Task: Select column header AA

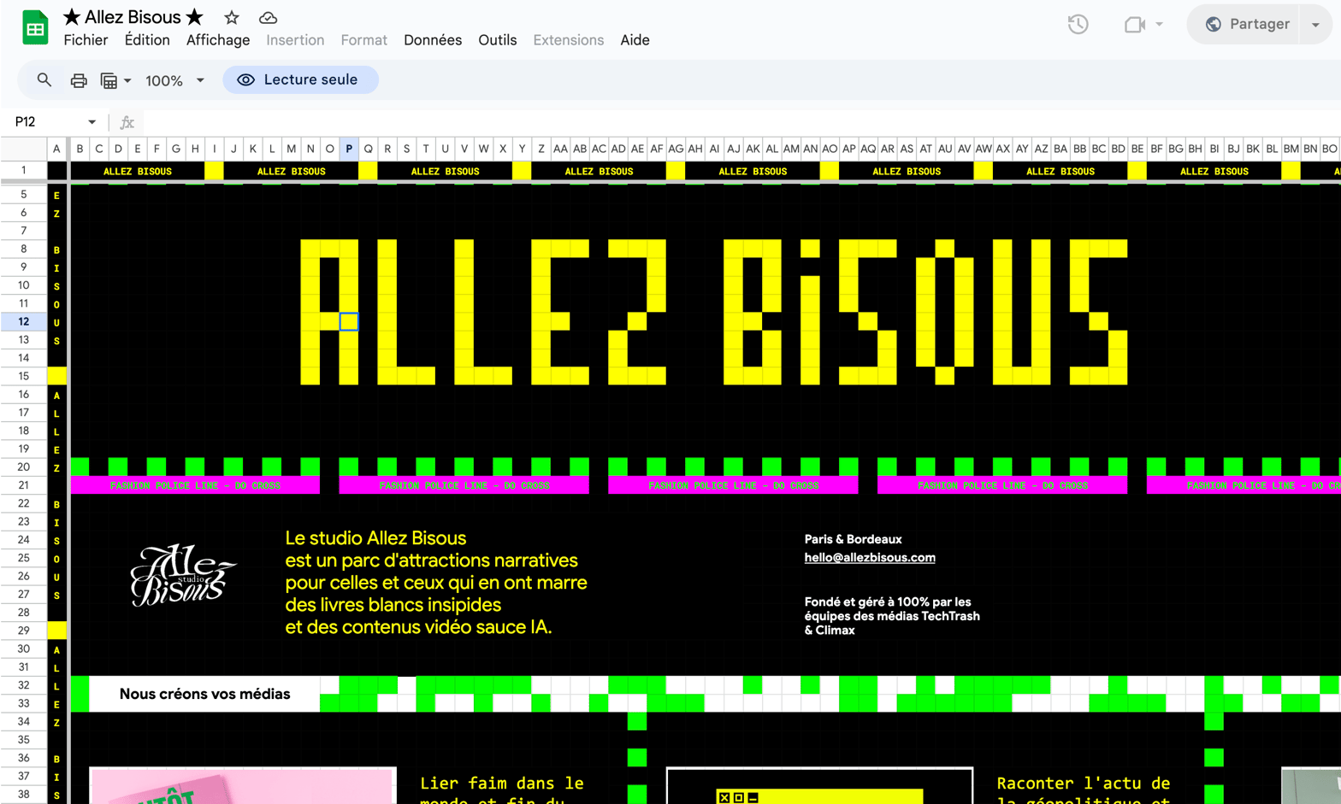Action: point(560,149)
